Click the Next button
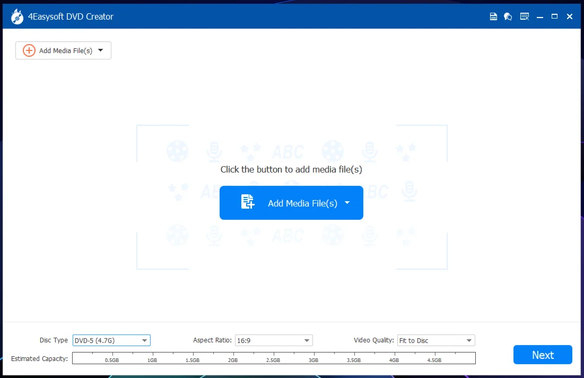The image size is (584, 378). (x=543, y=355)
